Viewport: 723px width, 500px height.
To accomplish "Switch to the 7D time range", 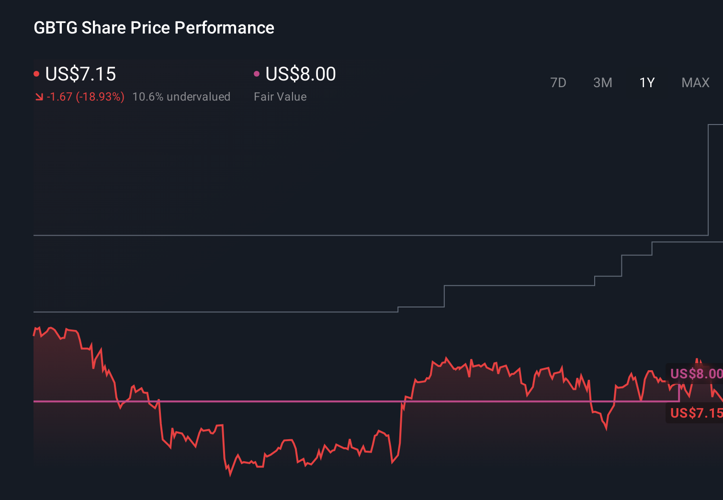I will (x=558, y=82).
